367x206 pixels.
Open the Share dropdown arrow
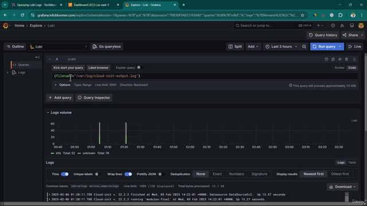(x=362, y=35)
